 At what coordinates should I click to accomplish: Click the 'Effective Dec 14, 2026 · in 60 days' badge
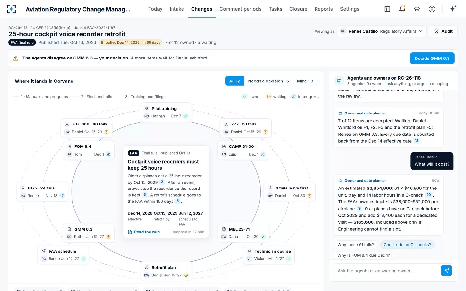click(x=131, y=42)
